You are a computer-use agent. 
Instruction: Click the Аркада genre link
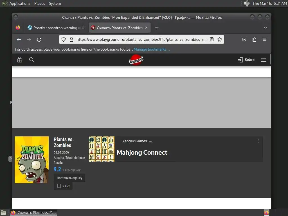click(x=59, y=158)
